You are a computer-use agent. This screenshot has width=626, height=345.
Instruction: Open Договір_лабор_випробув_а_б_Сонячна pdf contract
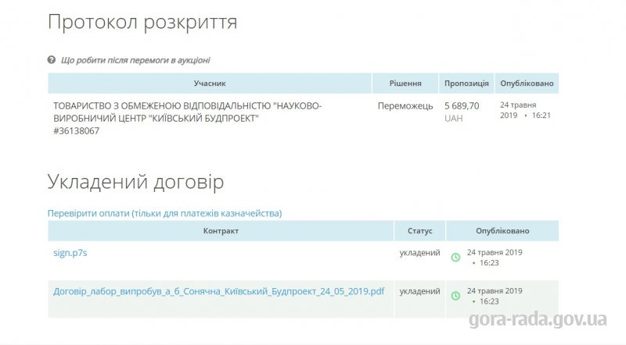click(x=219, y=292)
